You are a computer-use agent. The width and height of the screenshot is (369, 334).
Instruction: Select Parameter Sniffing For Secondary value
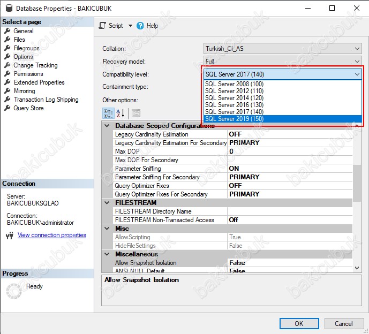pyautogui.click(x=290, y=177)
